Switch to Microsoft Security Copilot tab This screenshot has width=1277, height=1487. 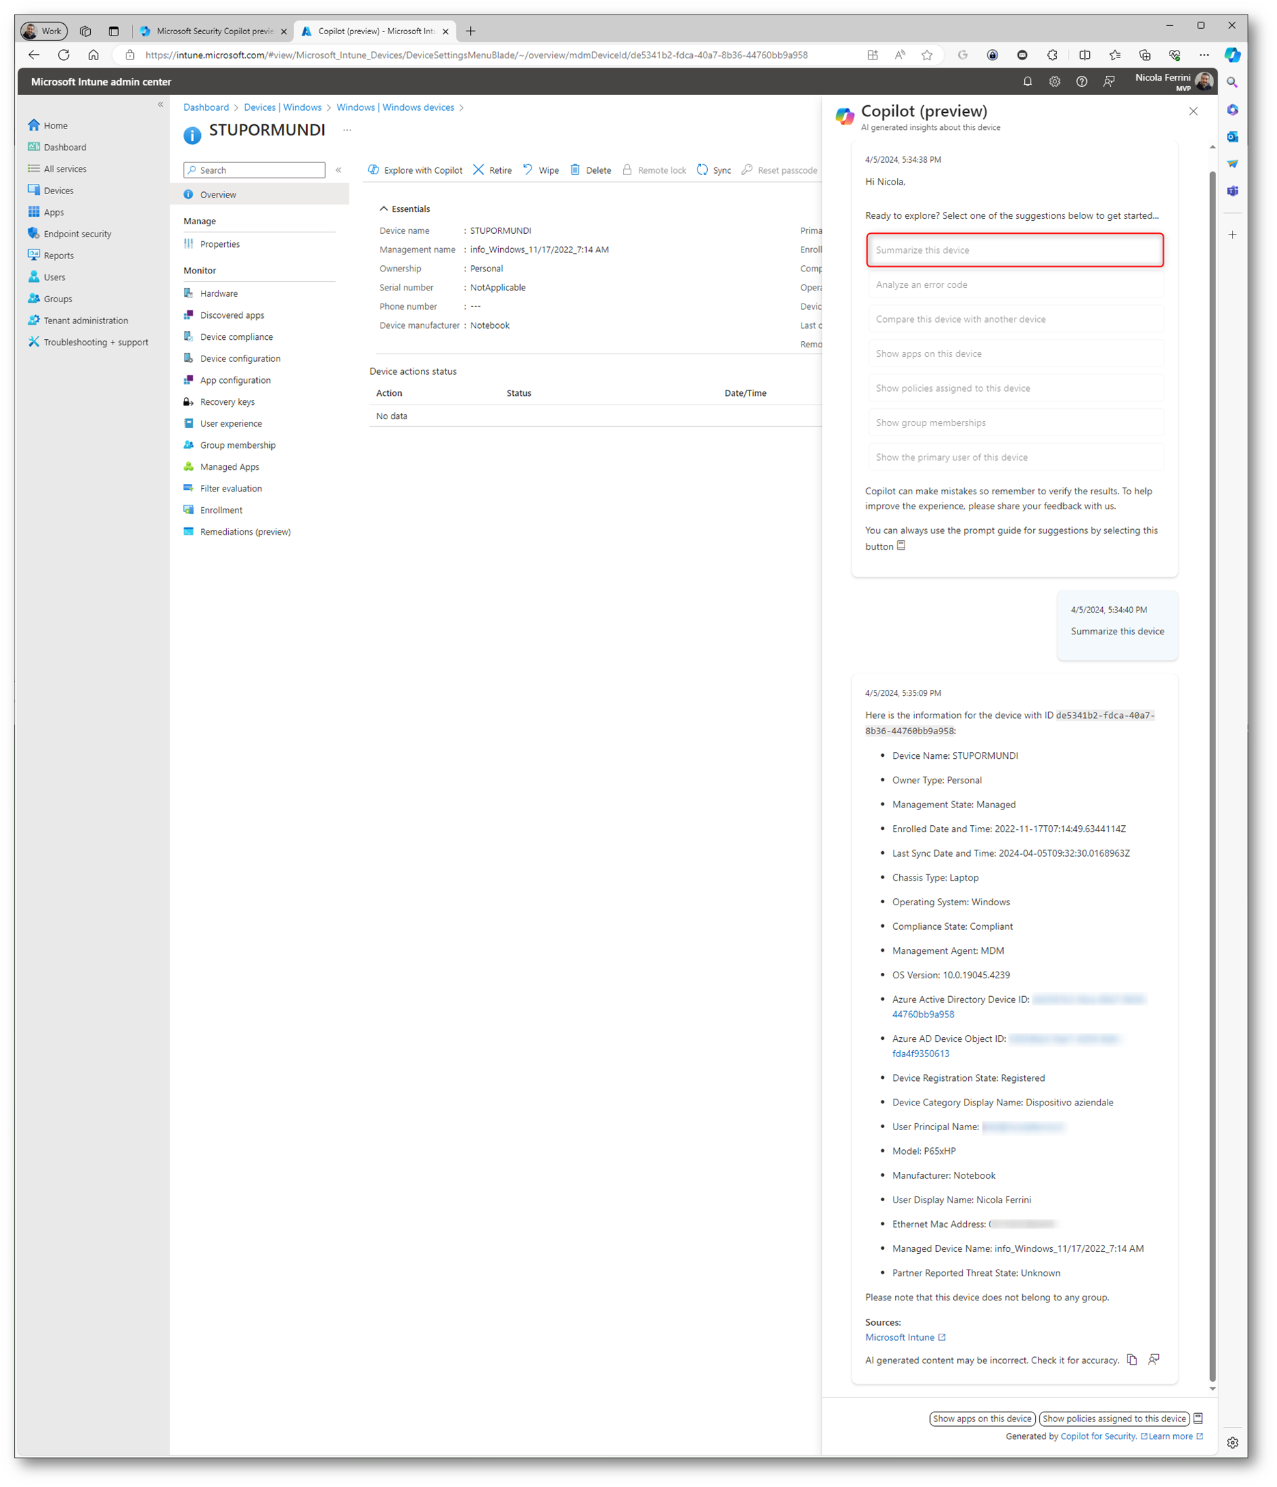coord(214,31)
